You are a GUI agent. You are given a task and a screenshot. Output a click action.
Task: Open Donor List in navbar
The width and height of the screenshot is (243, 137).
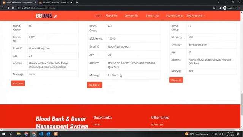(x=152, y=16)
